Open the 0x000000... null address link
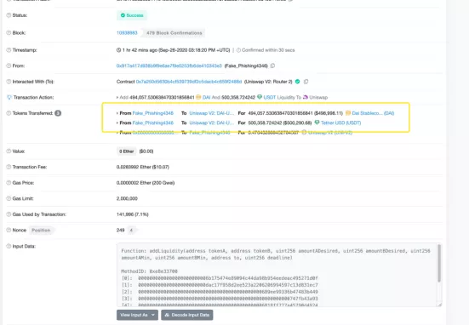This screenshot has height=325, width=469. click(155, 133)
